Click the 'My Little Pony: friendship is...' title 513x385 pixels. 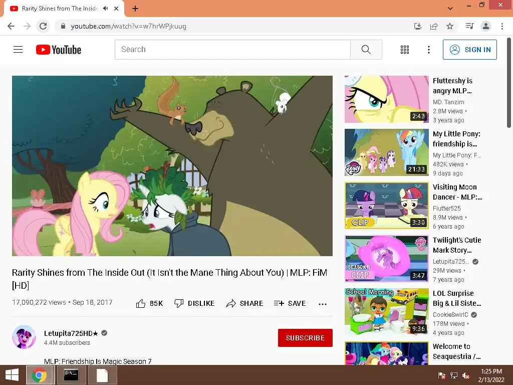456,139
